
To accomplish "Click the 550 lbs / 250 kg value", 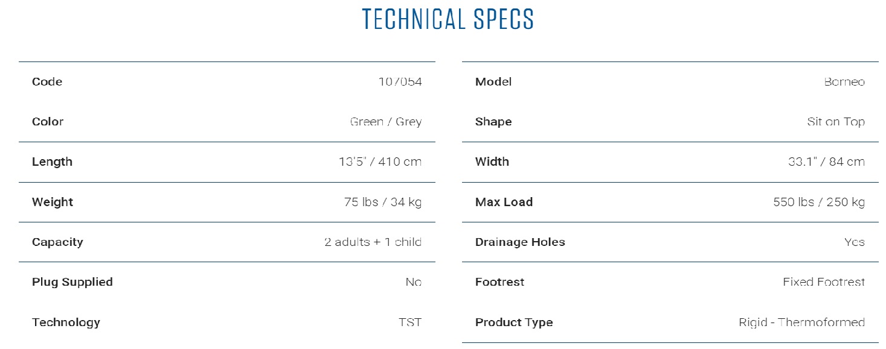I will coord(819,202).
